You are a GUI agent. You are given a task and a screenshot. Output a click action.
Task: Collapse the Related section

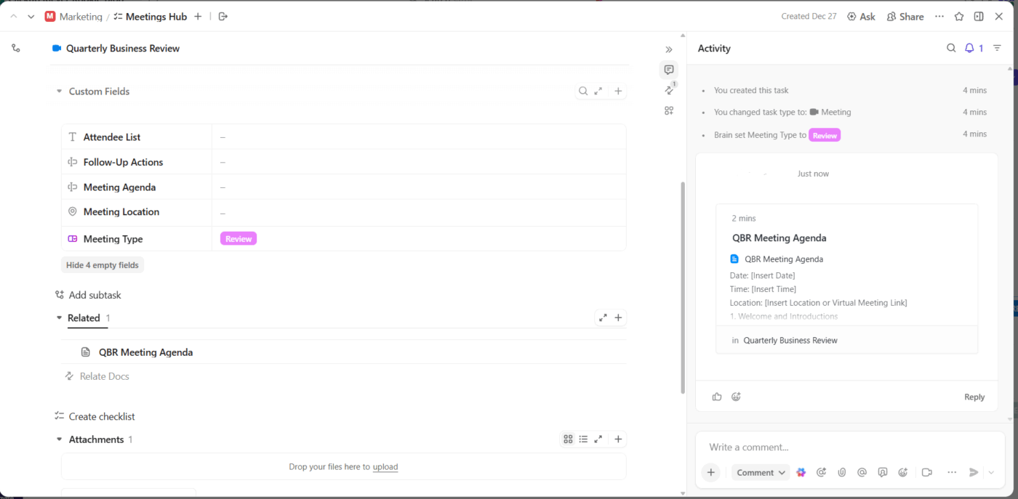pyautogui.click(x=59, y=318)
